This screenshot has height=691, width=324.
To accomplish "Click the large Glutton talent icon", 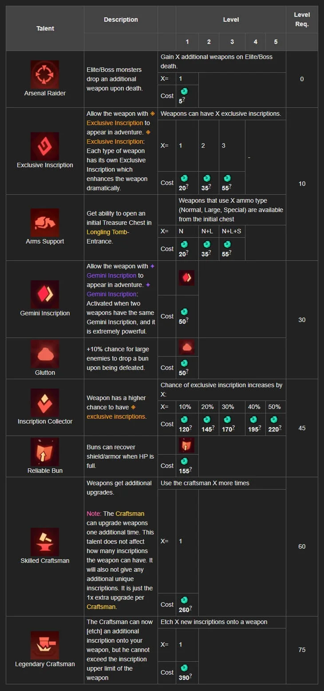I will point(45,354).
